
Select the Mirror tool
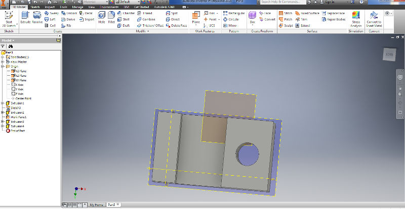click(230, 26)
